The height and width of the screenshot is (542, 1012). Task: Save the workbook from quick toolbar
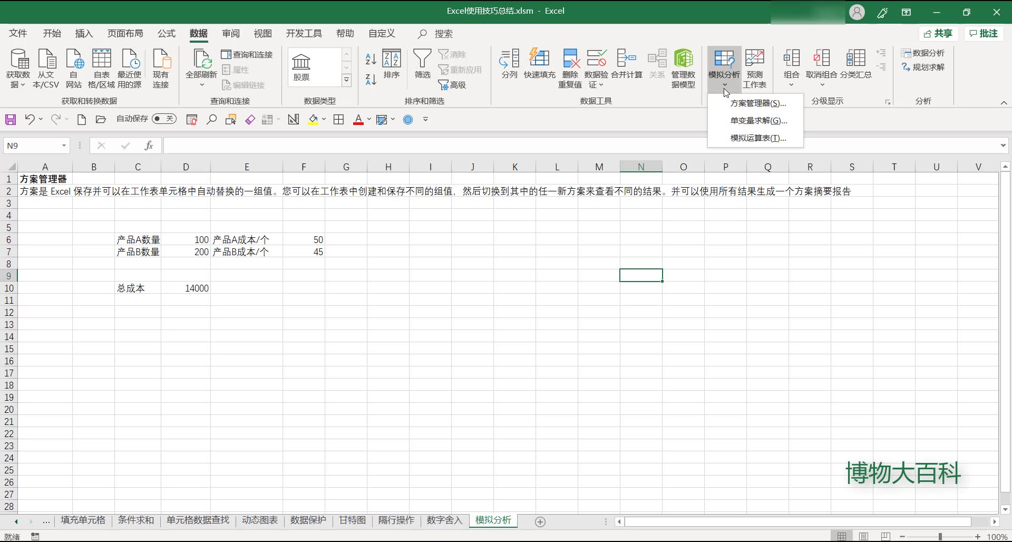(x=11, y=120)
